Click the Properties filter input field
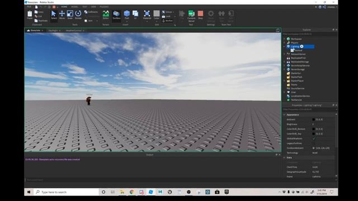Image resolution: width=358 pixels, height=201 pixels. coord(309,109)
